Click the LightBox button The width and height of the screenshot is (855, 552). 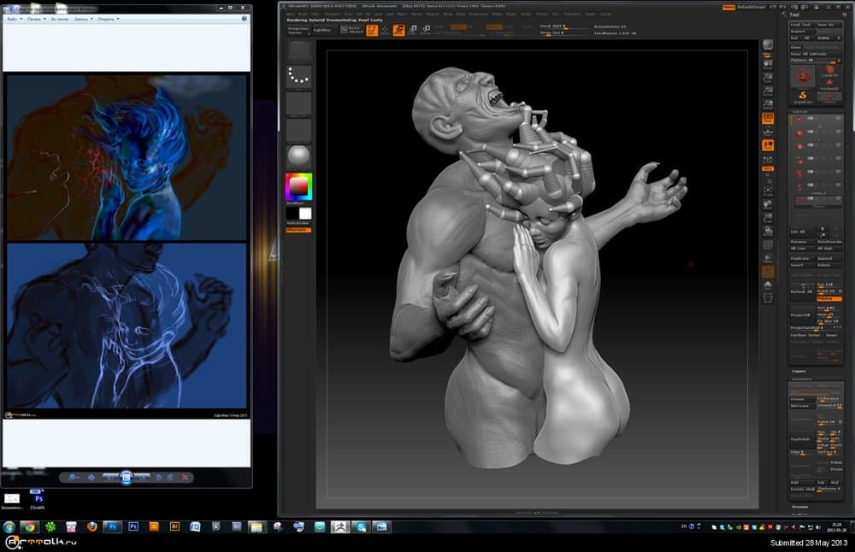tap(323, 30)
